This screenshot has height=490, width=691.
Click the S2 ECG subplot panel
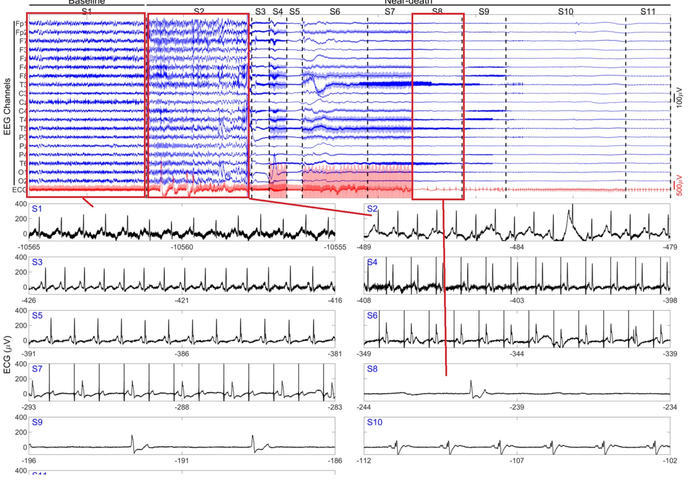click(517, 223)
